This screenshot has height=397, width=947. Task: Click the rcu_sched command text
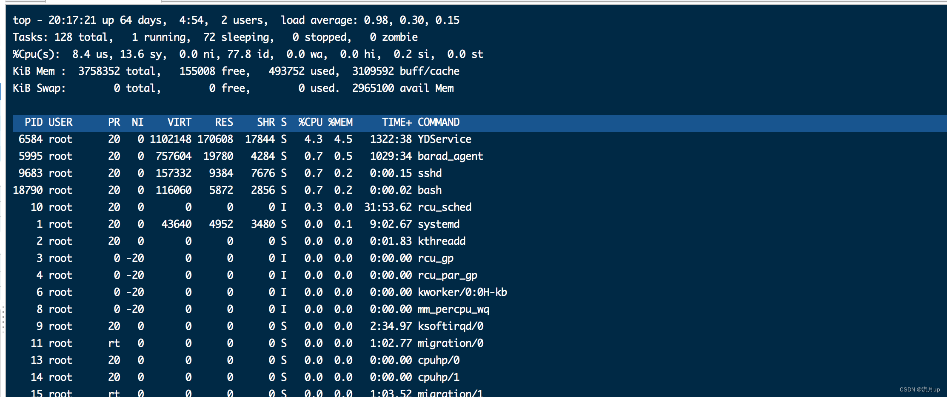click(445, 207)
